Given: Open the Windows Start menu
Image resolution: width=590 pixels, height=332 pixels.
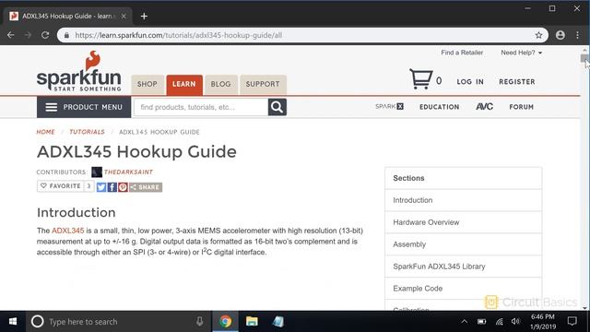Looking at the screenshot, I should click(12, 322).
